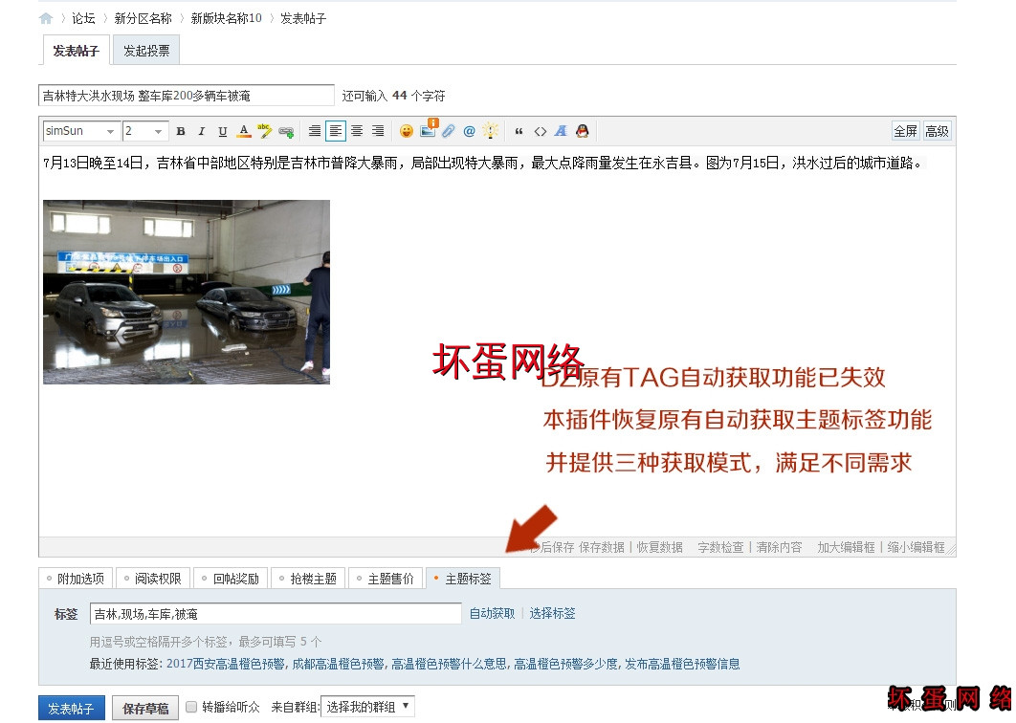
Task: Switch to the 发起投票 tab
Action: coord(146,51)
